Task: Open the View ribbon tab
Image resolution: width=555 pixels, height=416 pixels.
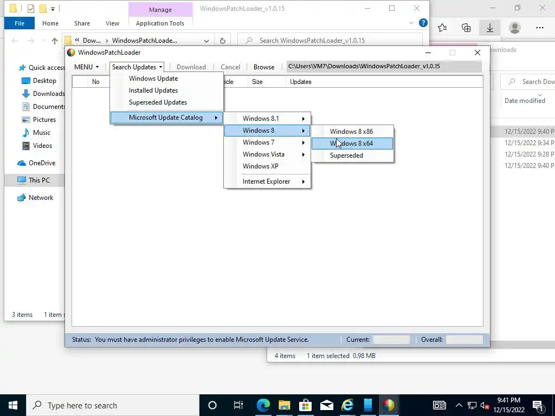Action: 112,23
